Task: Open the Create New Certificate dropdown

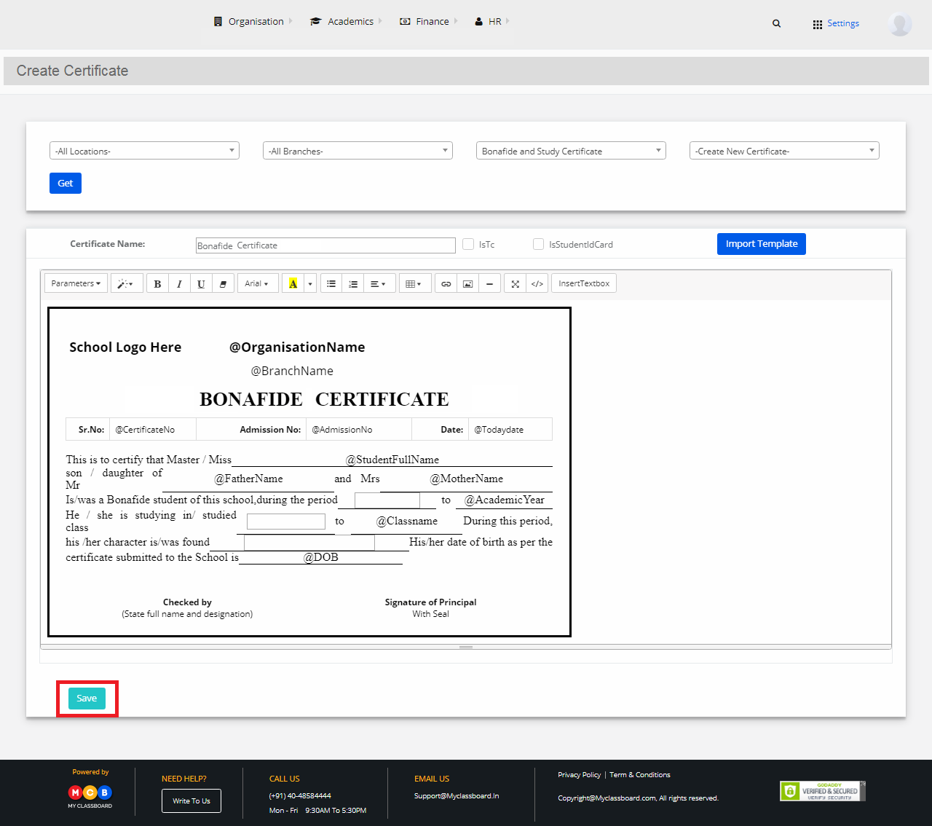Action: 784,151
